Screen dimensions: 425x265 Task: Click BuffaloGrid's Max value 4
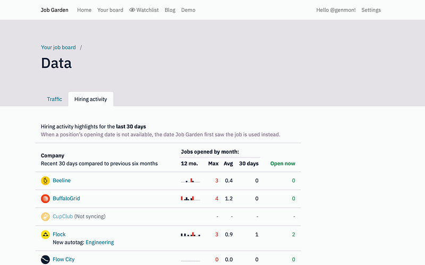217,199
